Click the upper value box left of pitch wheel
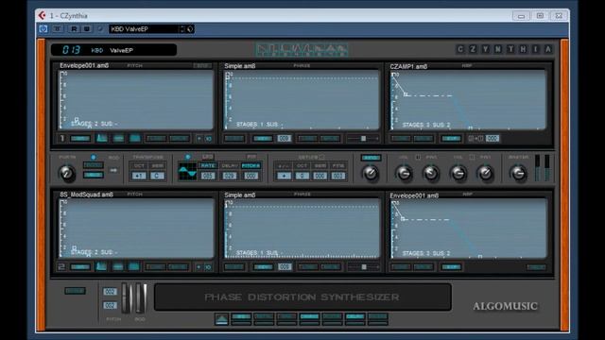605x340 pixels. [110, 292]
